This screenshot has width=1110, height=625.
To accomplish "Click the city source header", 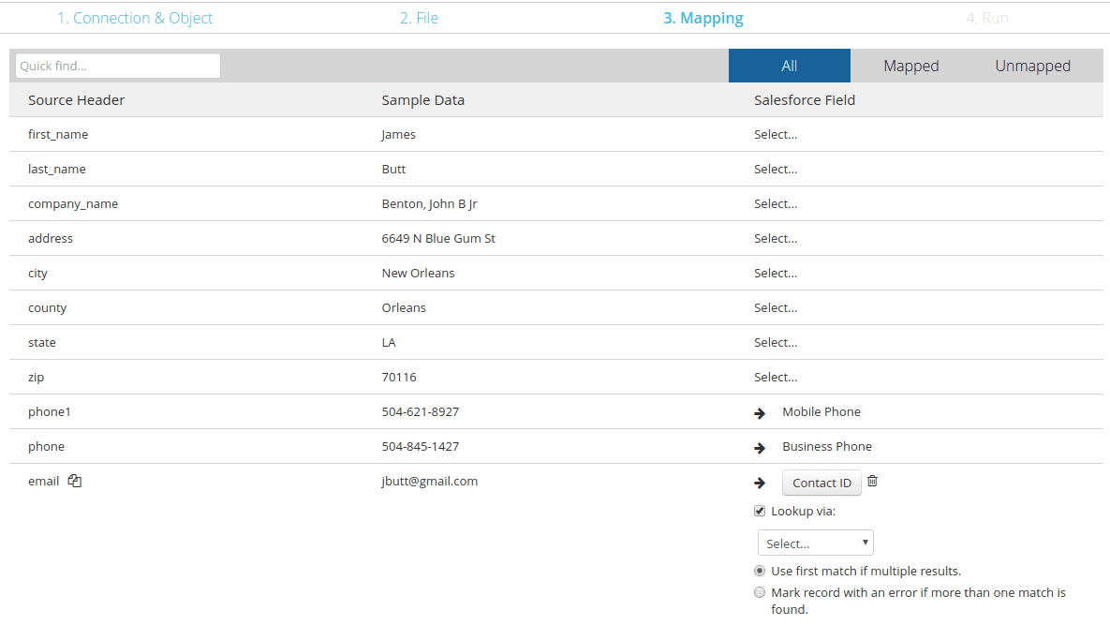I will point(37,274).
